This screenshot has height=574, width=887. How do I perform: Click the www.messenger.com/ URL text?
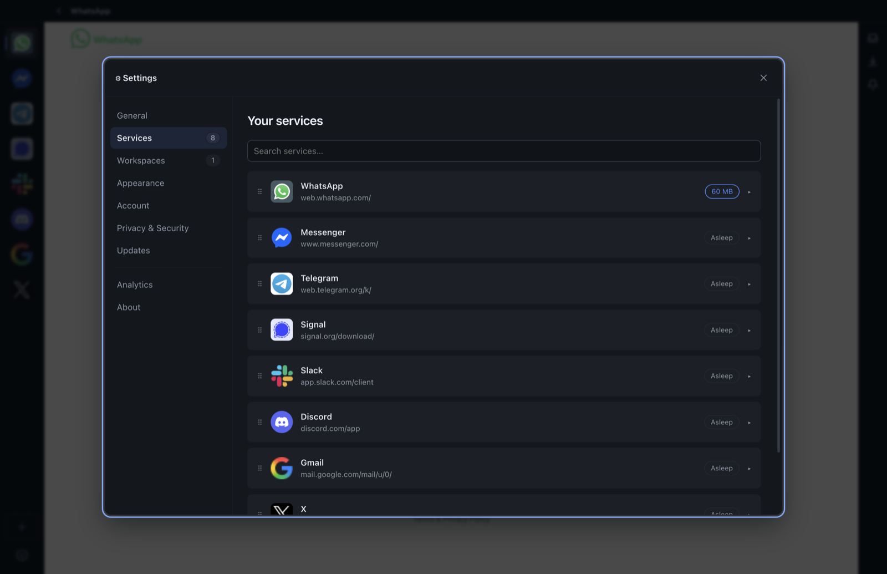coord(339,244)
